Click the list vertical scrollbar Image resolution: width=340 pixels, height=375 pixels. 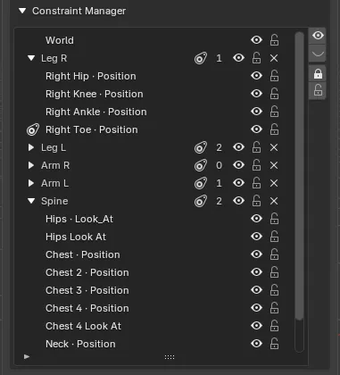pos(299,176)
